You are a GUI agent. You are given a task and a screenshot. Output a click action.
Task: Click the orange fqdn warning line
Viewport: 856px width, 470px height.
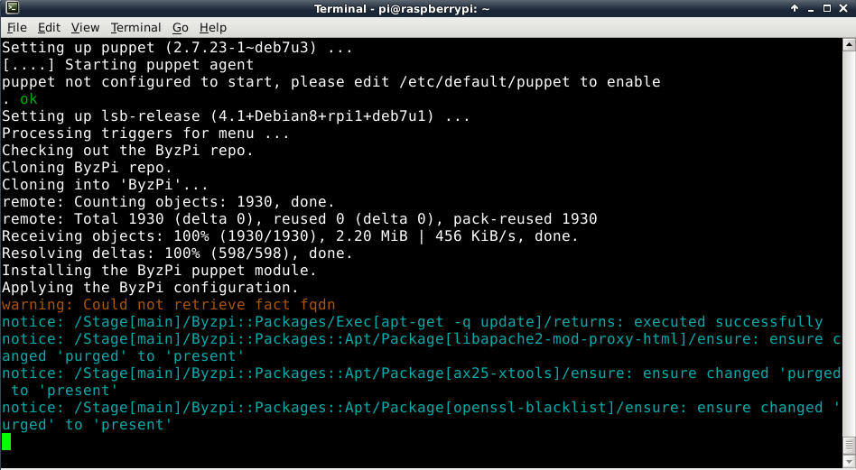[x=169, y=305]
